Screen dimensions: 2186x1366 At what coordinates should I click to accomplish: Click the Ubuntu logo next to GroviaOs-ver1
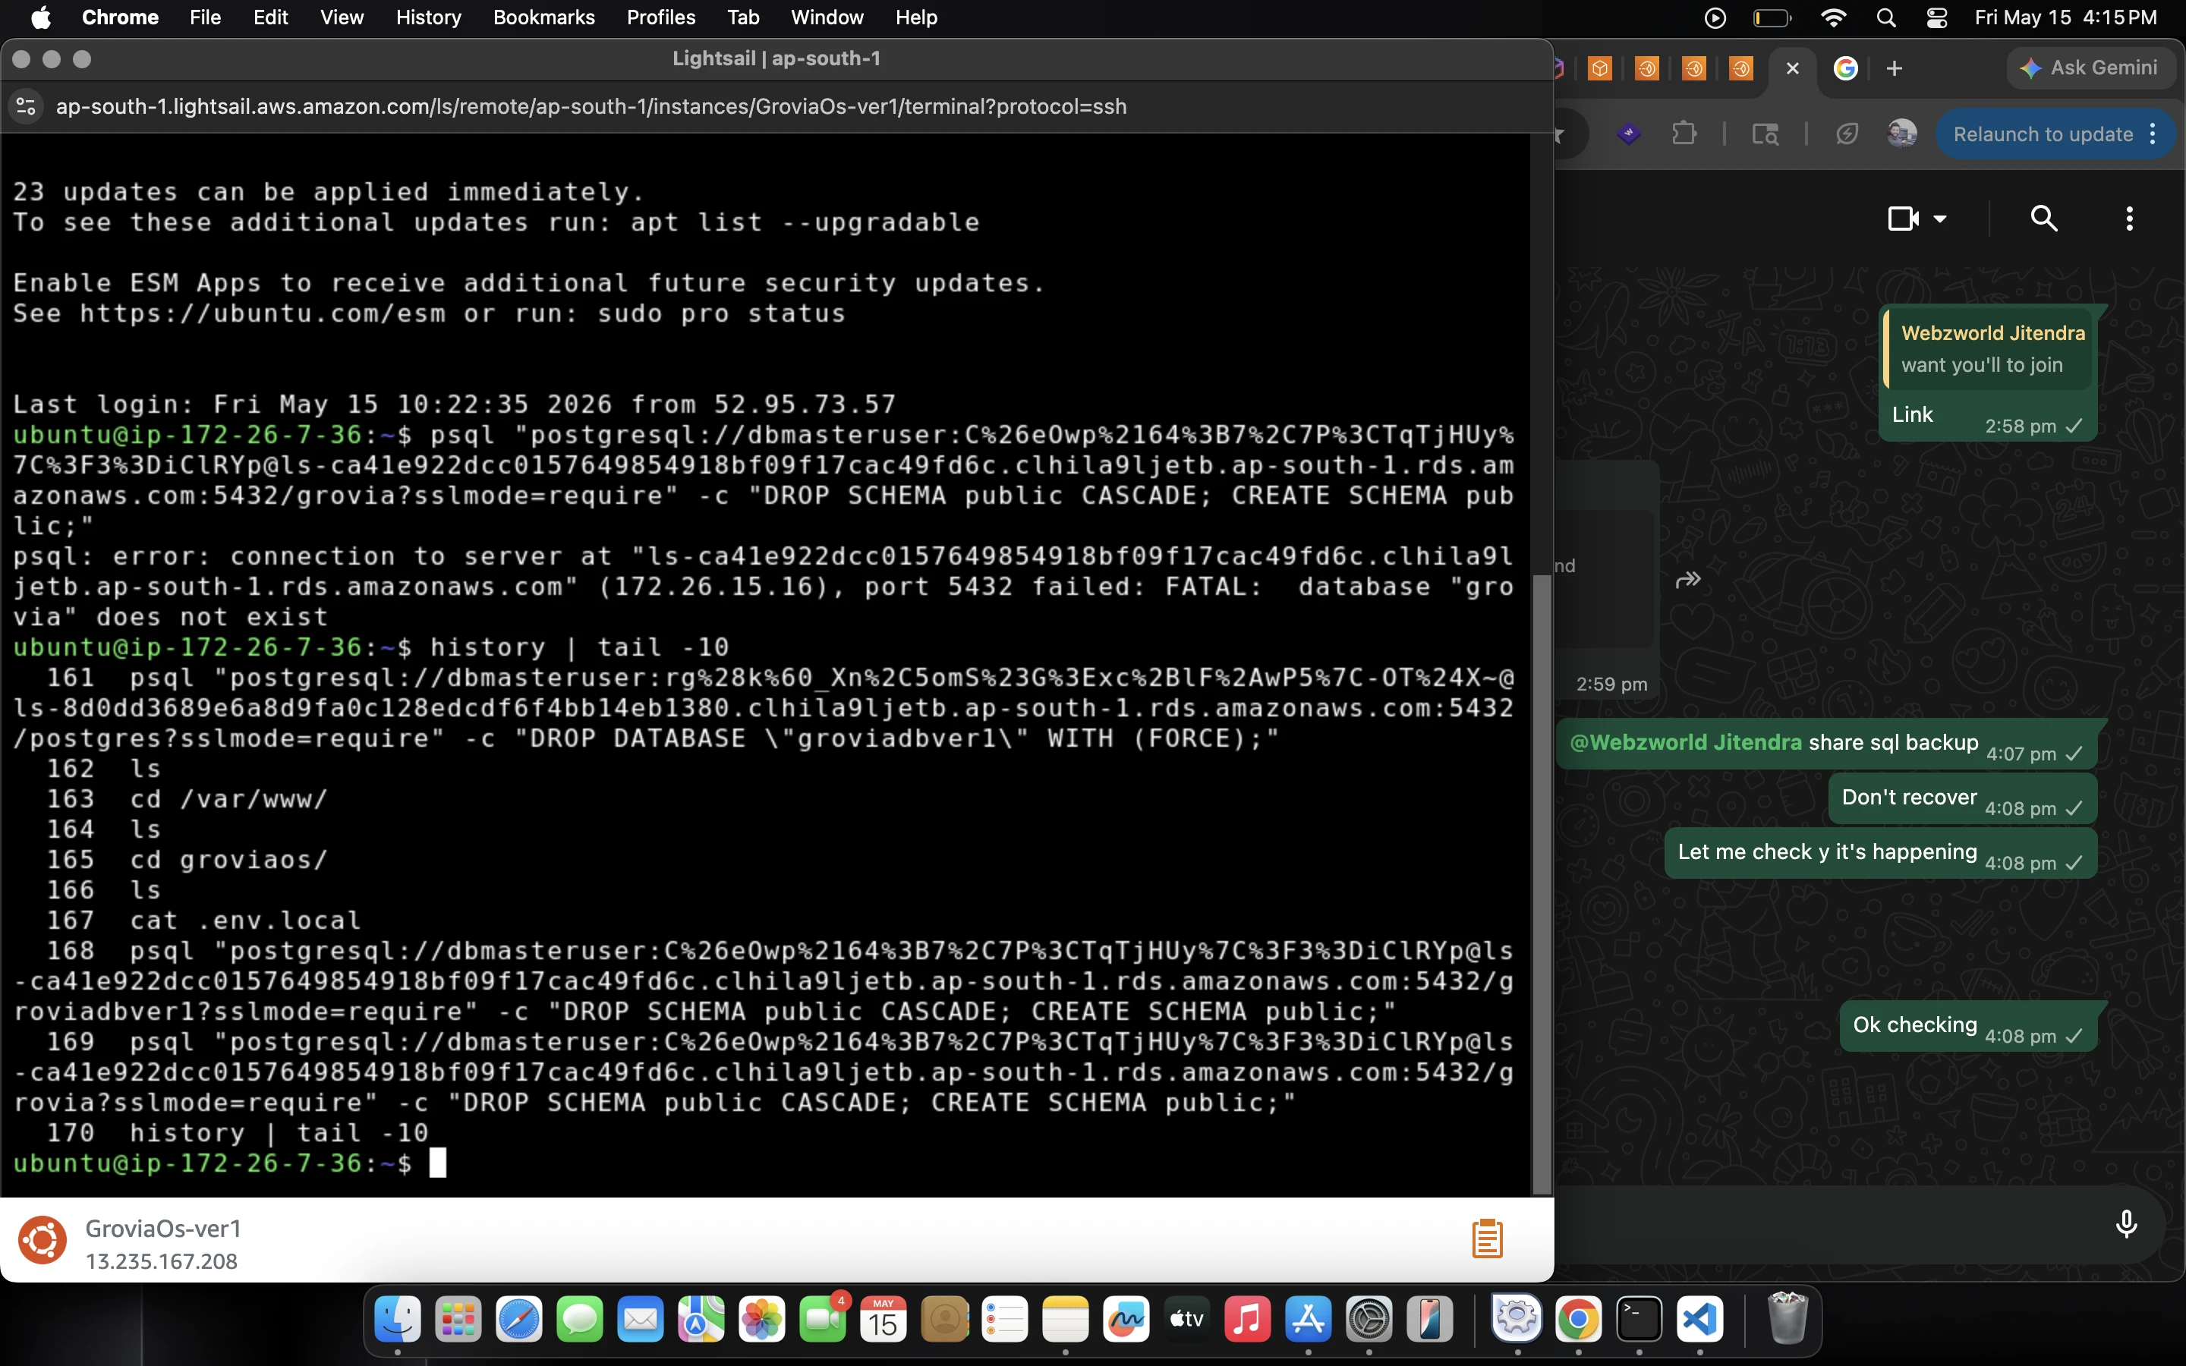click(x=43, y=1241)
